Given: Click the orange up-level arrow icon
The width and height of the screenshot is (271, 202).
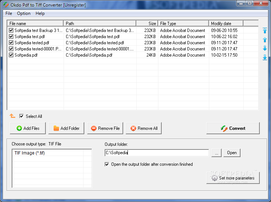Looking at the screenshot, I should point(12,116).
